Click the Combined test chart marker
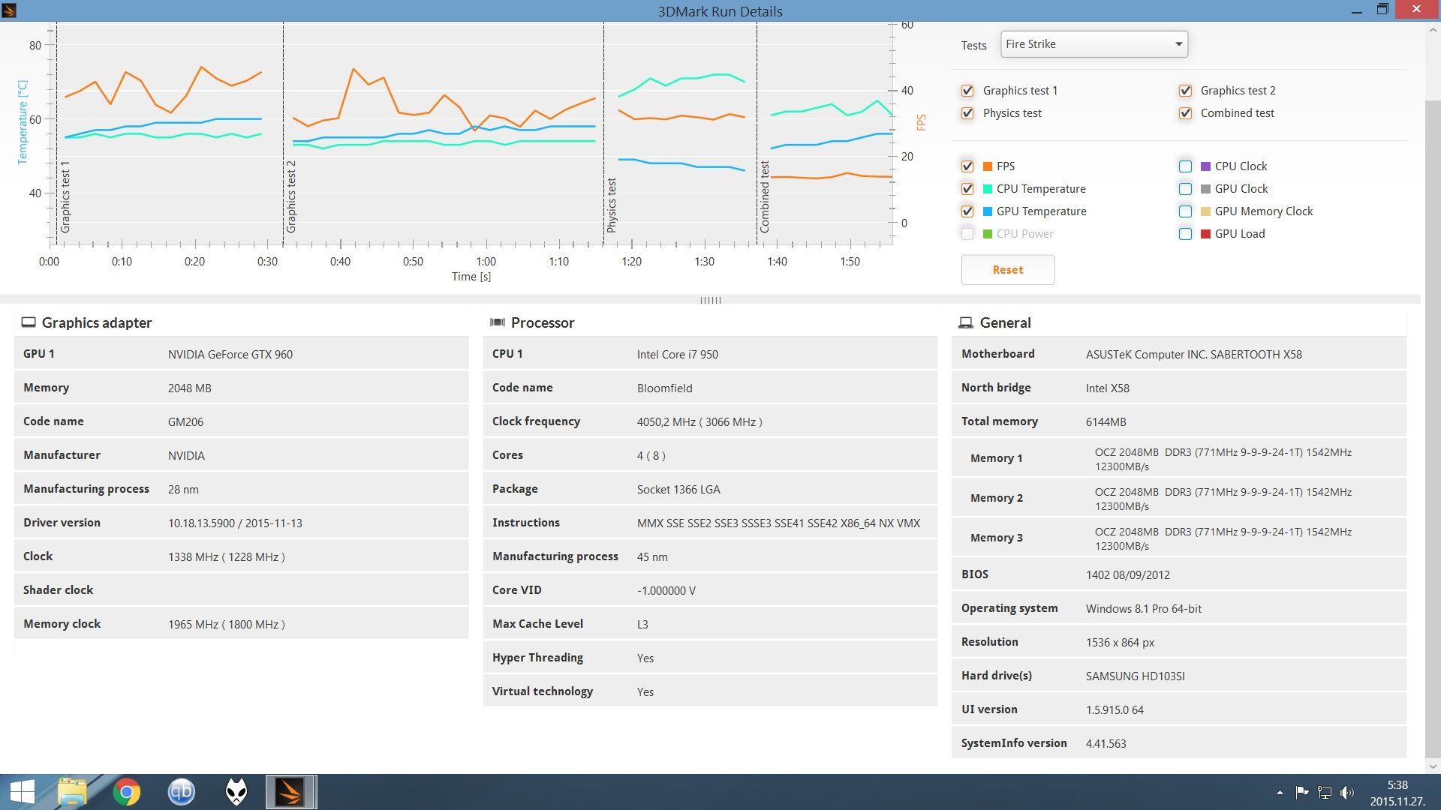 (765, 196)
